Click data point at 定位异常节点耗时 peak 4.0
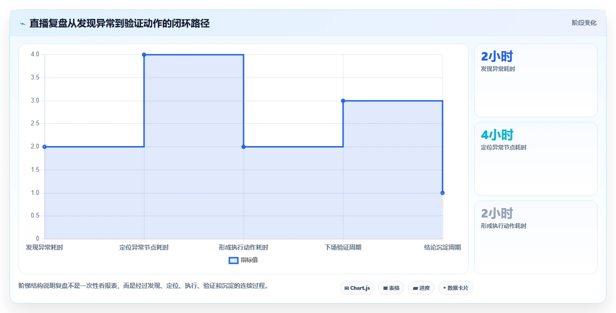 [x=144, y=55]
